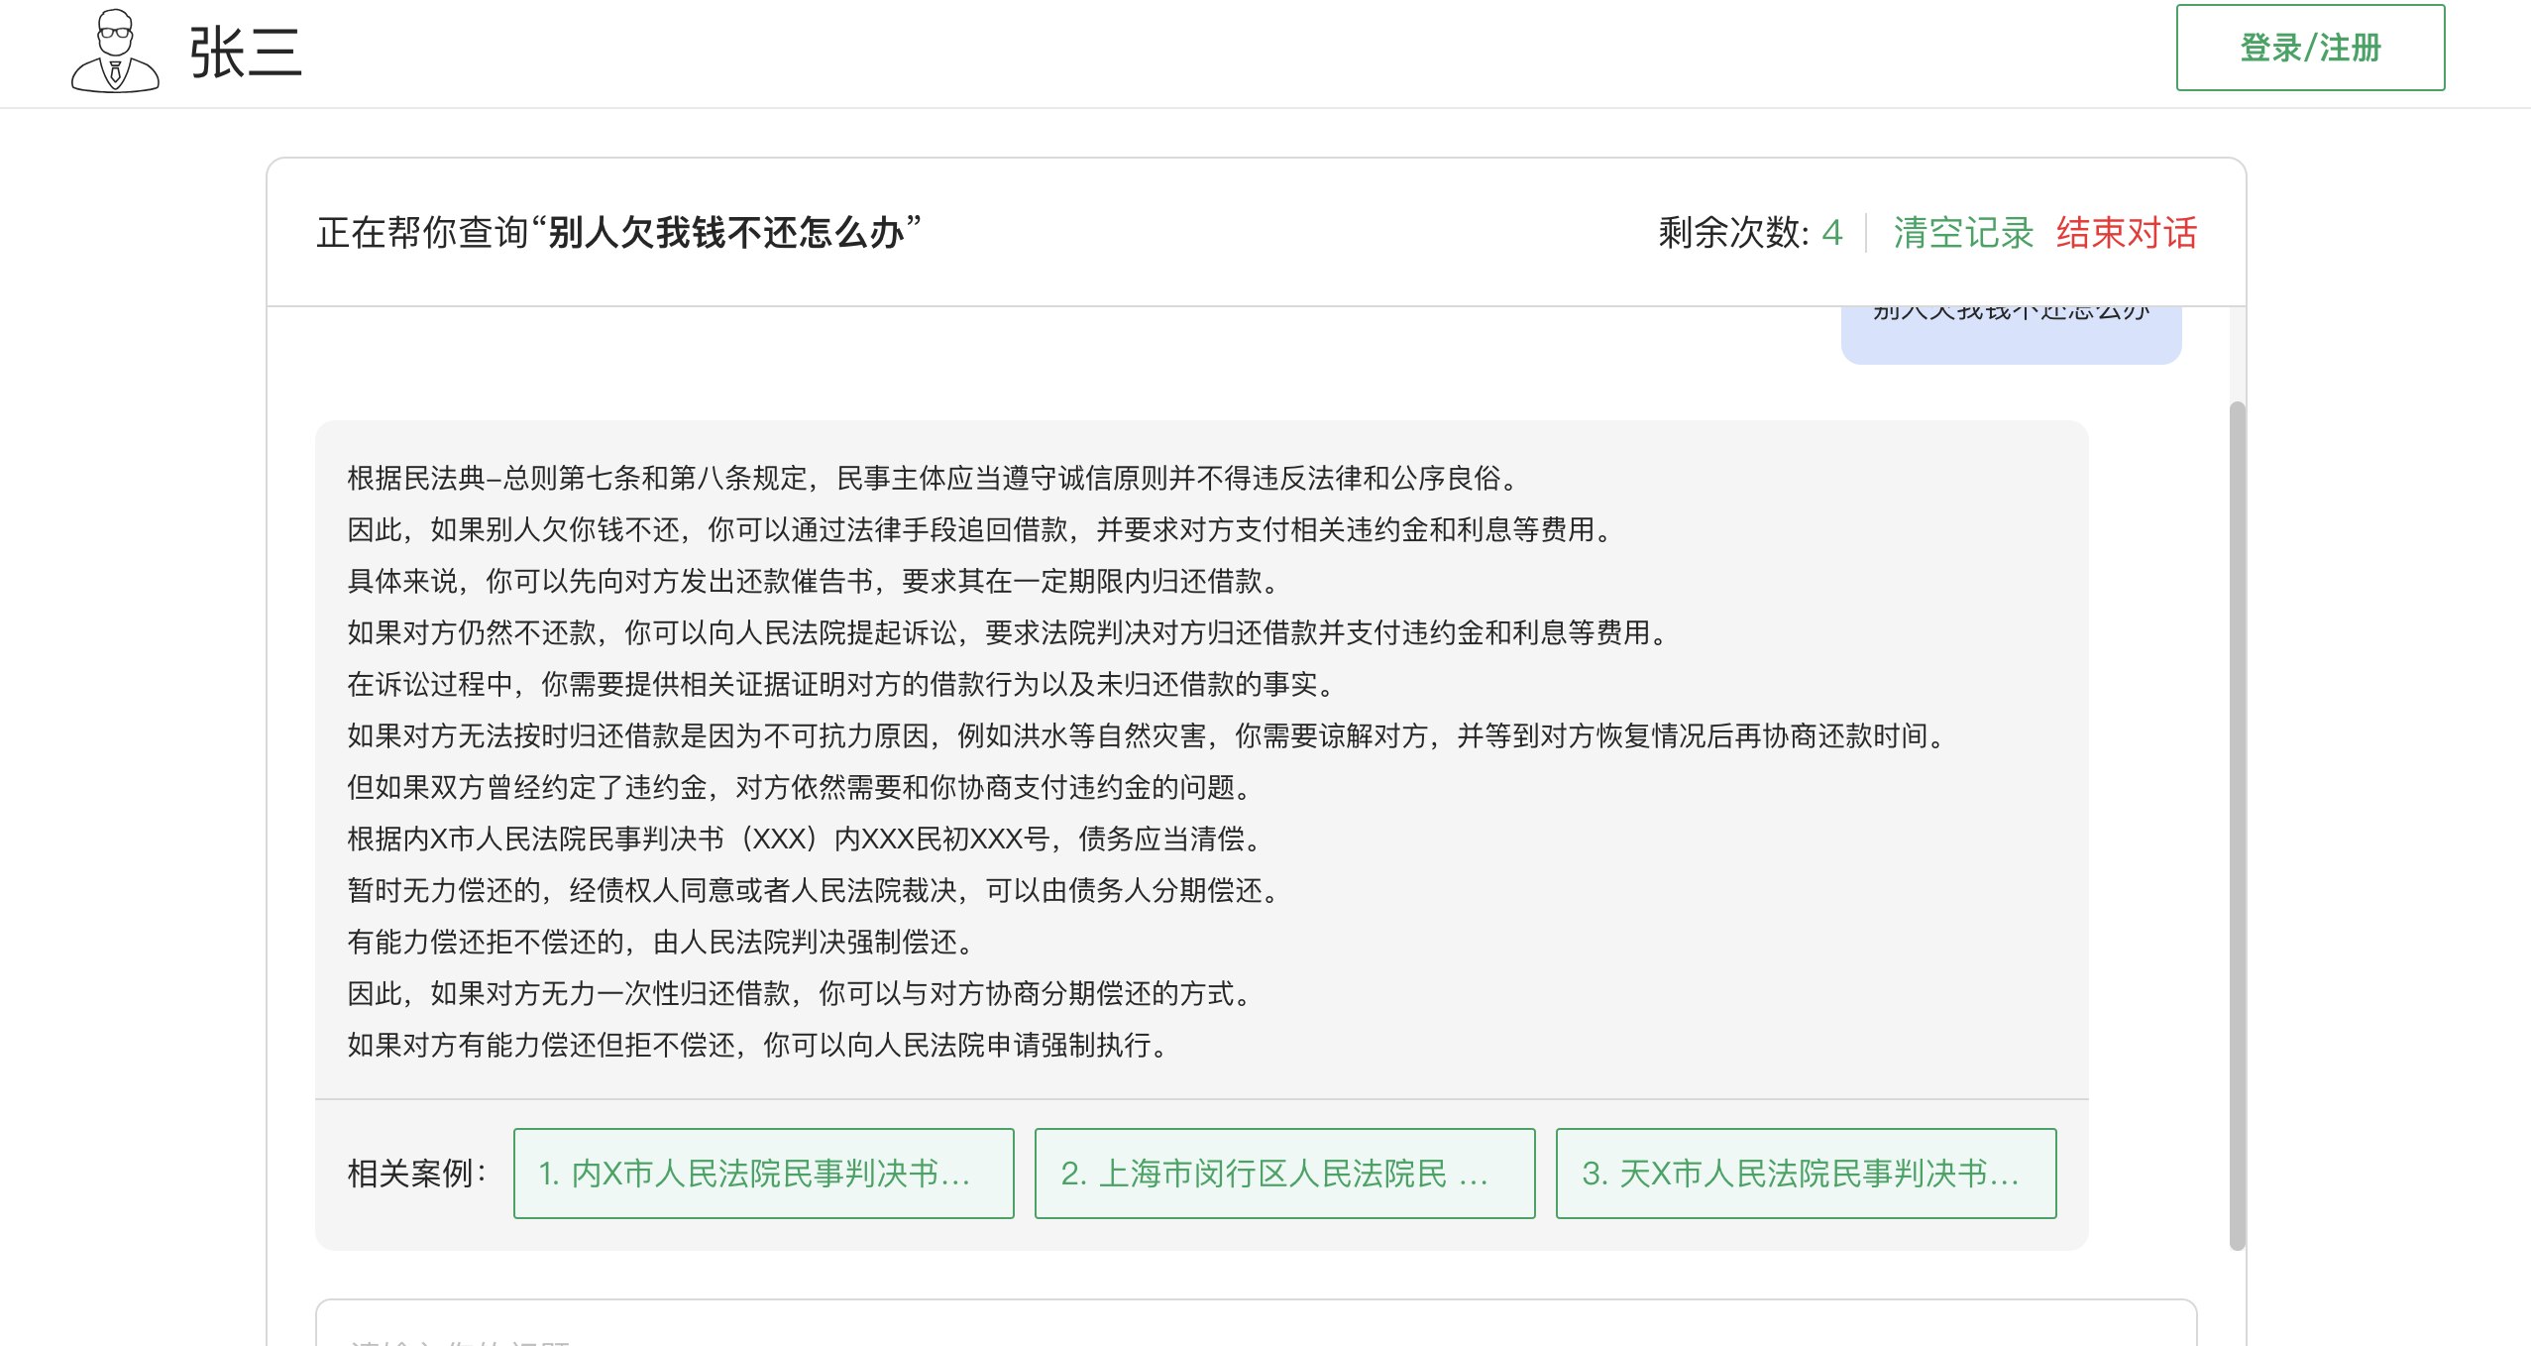Click the chat panel vertical scrollbar
The image size is (2531, 1346).
pos(2237,823)
